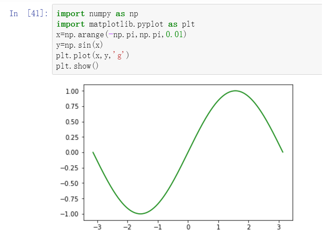Image resolution: width=325 pixels, height=239 pixels.
Task: Click the 0.00 y-axis tick label
Action: pyautogui.click(x=72, y=152)
